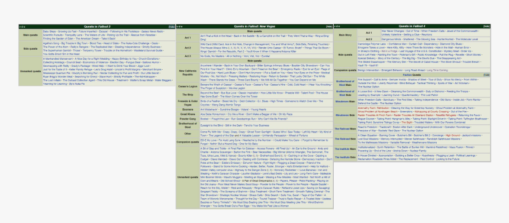This screenshot has width=509, height=223.
Task: Open You Gotta Shoot 'Em in the Head
Action: pyautogui.click(x=61, y=54)
